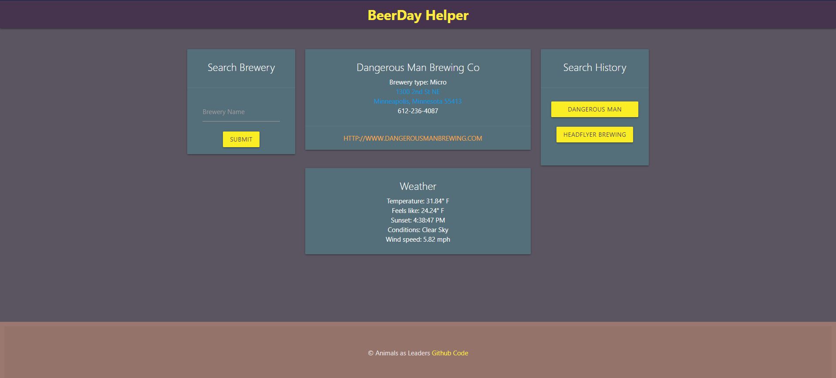Click the Search Brewery heading
This screenshot has height=378, width=836.
tap(241, 67)
